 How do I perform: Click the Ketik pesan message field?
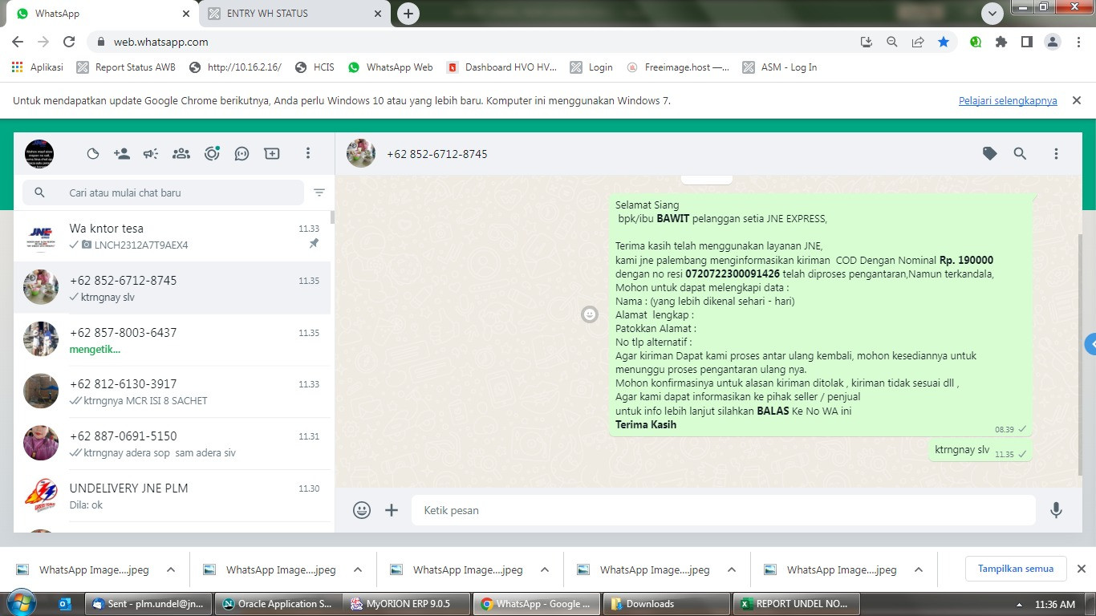pyautogui.click(x=724, y=510)
